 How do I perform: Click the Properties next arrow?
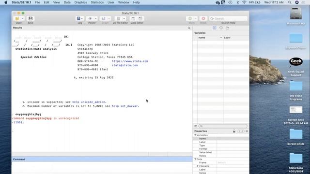click(242, 131)
